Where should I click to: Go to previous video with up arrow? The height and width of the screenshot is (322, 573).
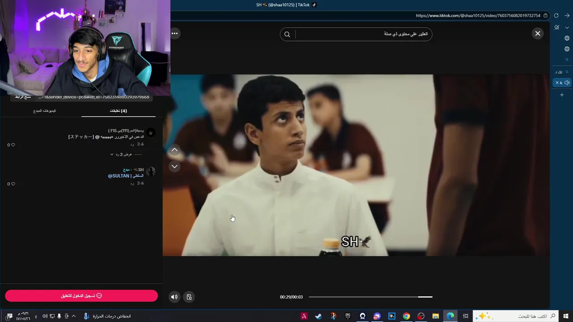(175, 150)
